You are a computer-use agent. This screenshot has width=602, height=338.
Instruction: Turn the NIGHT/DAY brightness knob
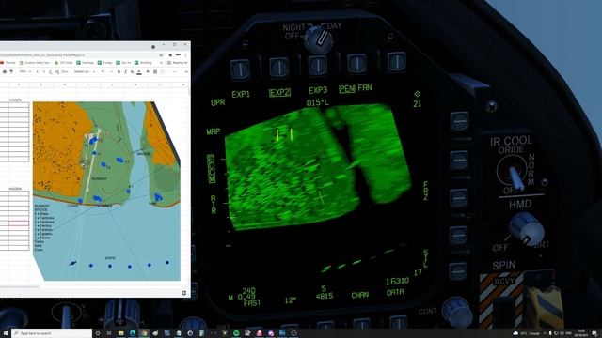coord(318,39)
